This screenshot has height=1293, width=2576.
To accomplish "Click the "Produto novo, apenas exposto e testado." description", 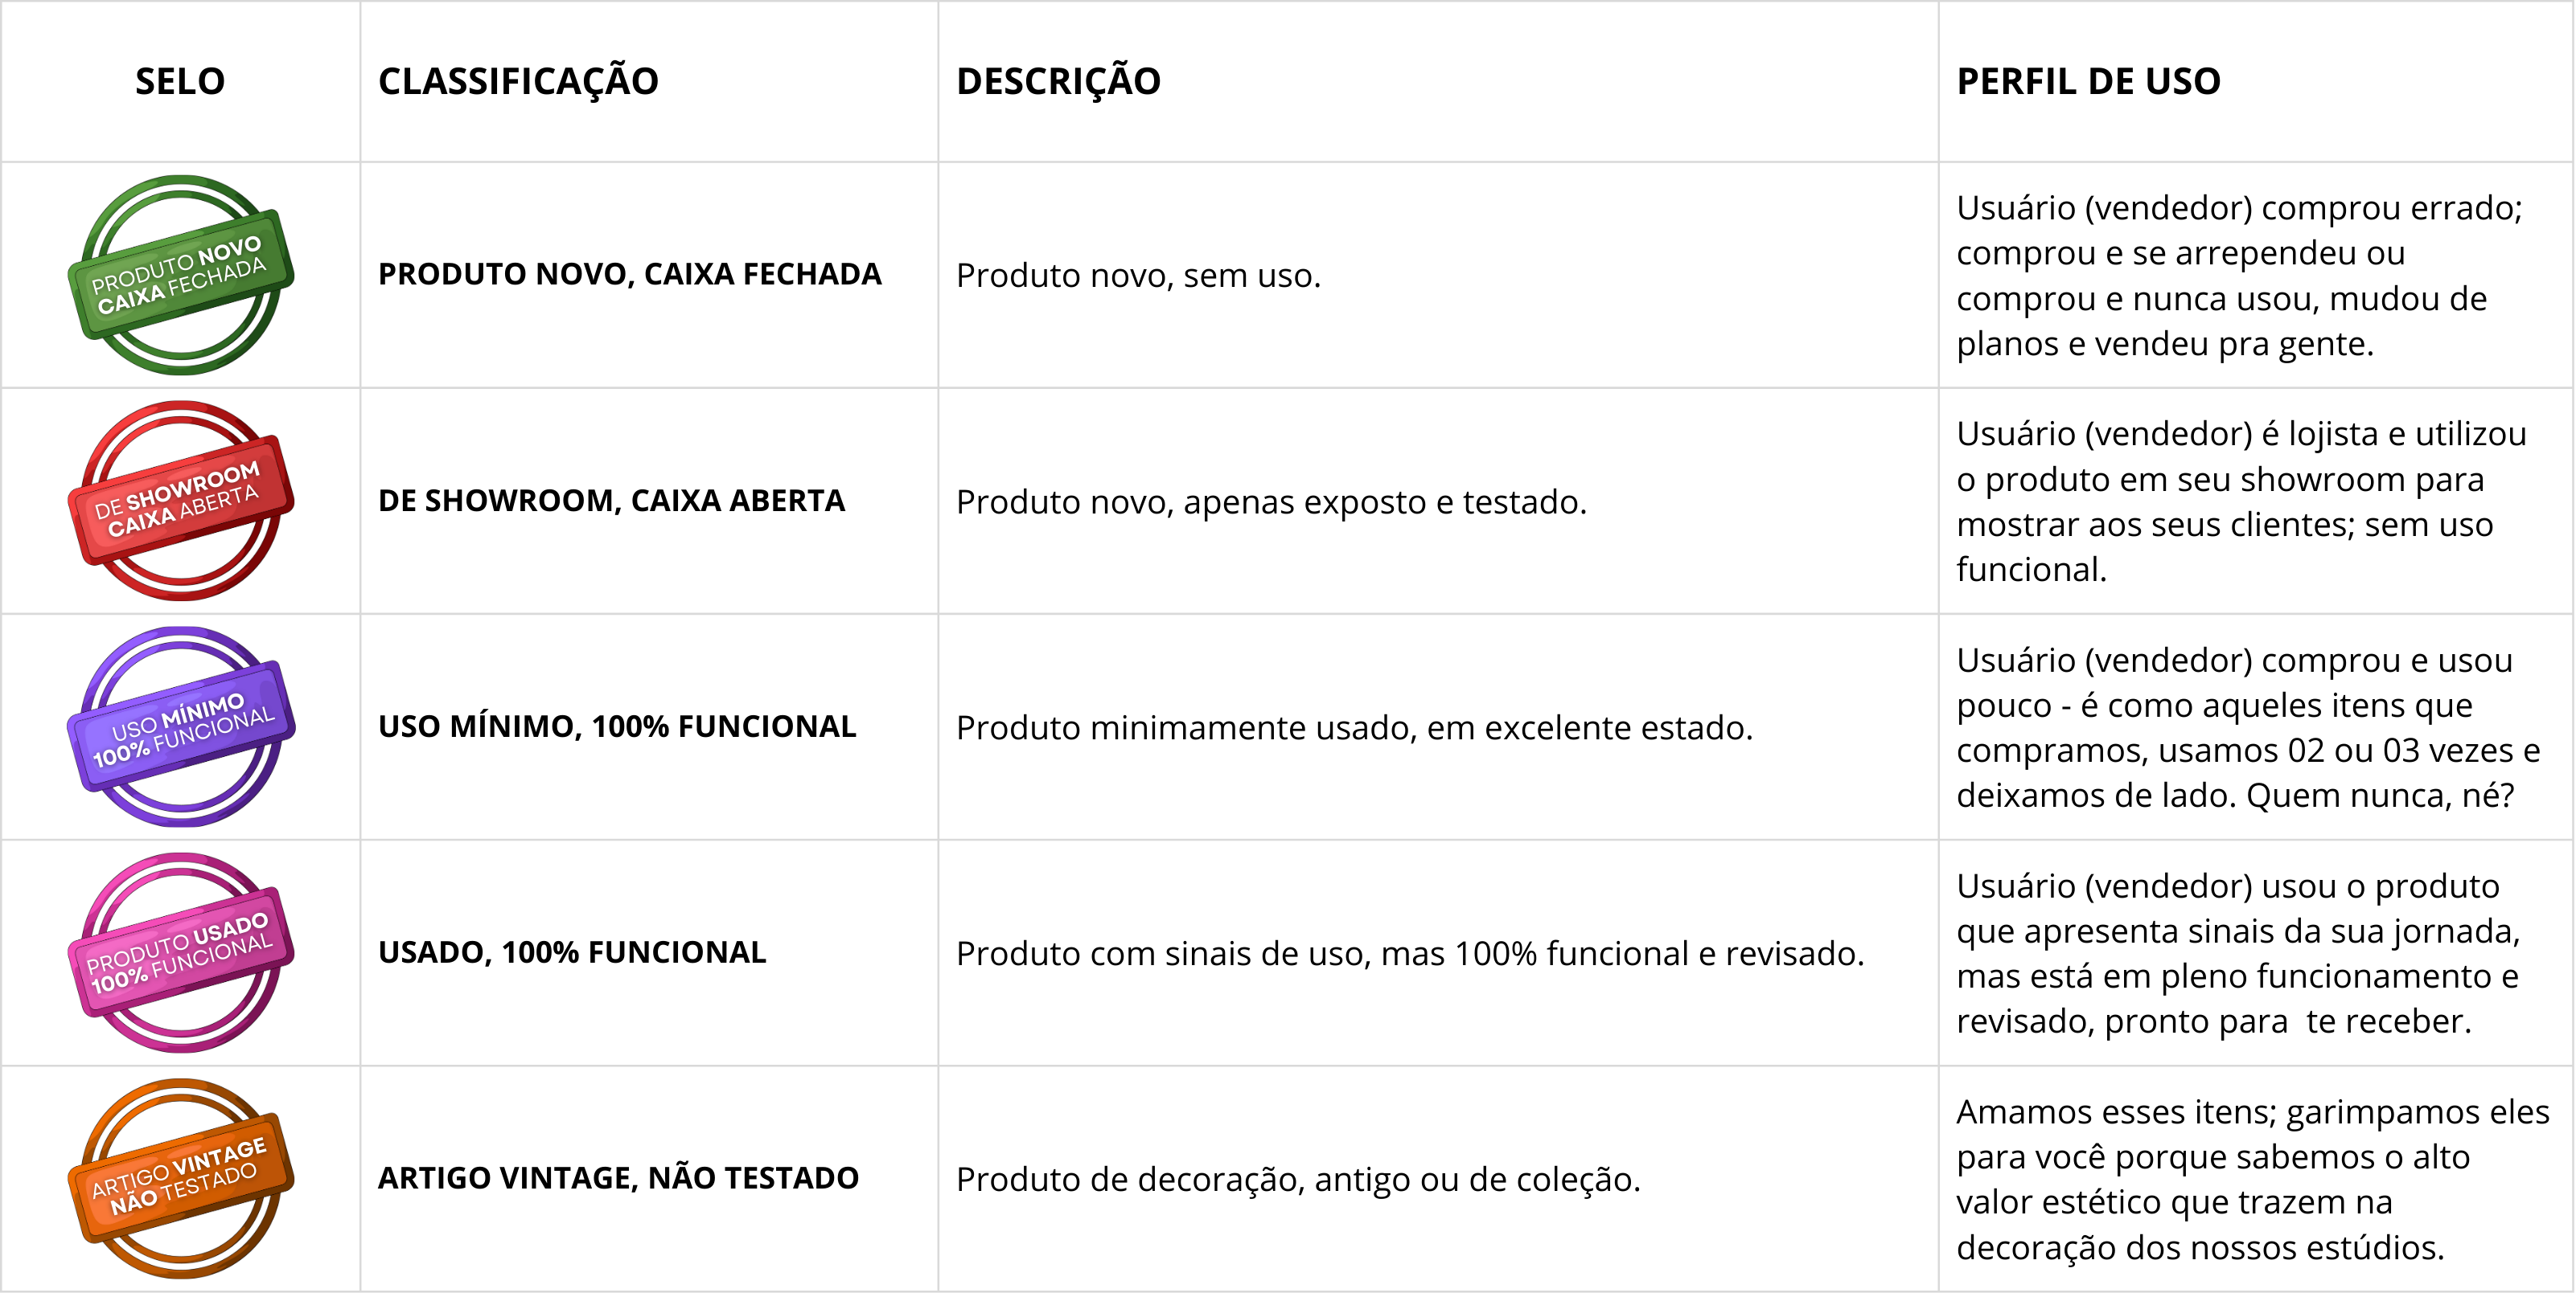I will pyautogui.click(x=1271, y=501).
